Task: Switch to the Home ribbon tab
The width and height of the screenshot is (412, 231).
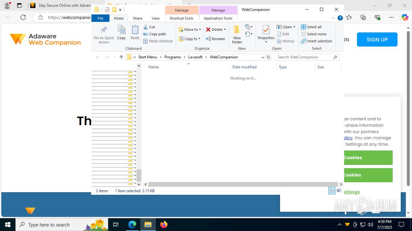Action: (119, 18)
